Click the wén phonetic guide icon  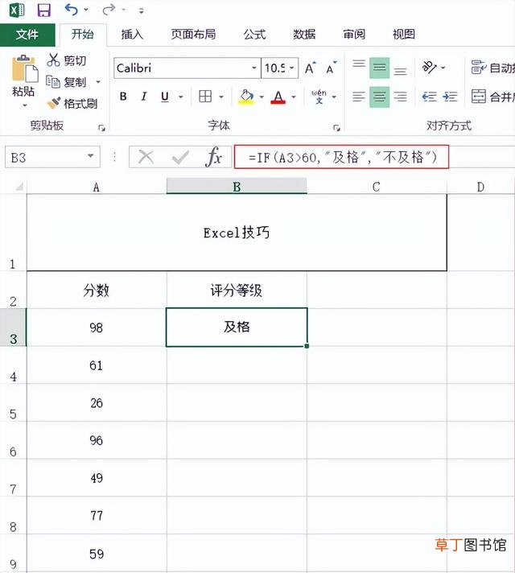[x=319, y=97]
